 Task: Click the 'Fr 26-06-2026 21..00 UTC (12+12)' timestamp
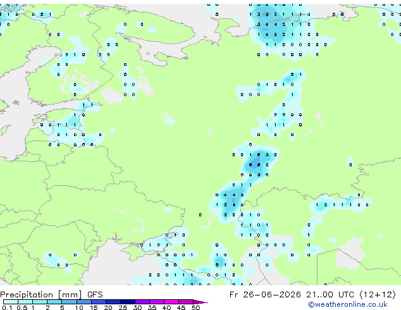312,295
